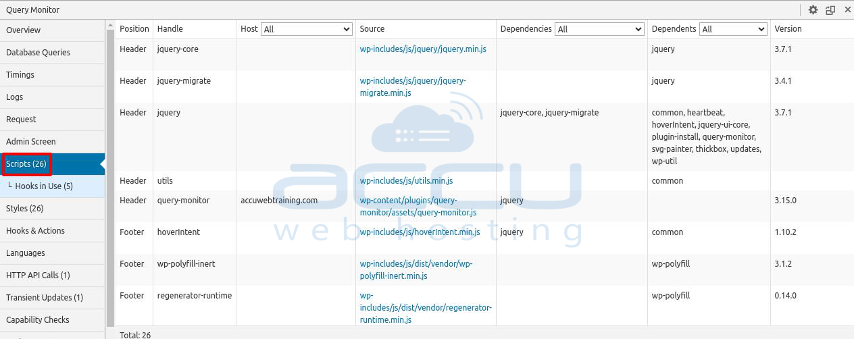
Task: Open the Overview panel
Action: point(53,30)
